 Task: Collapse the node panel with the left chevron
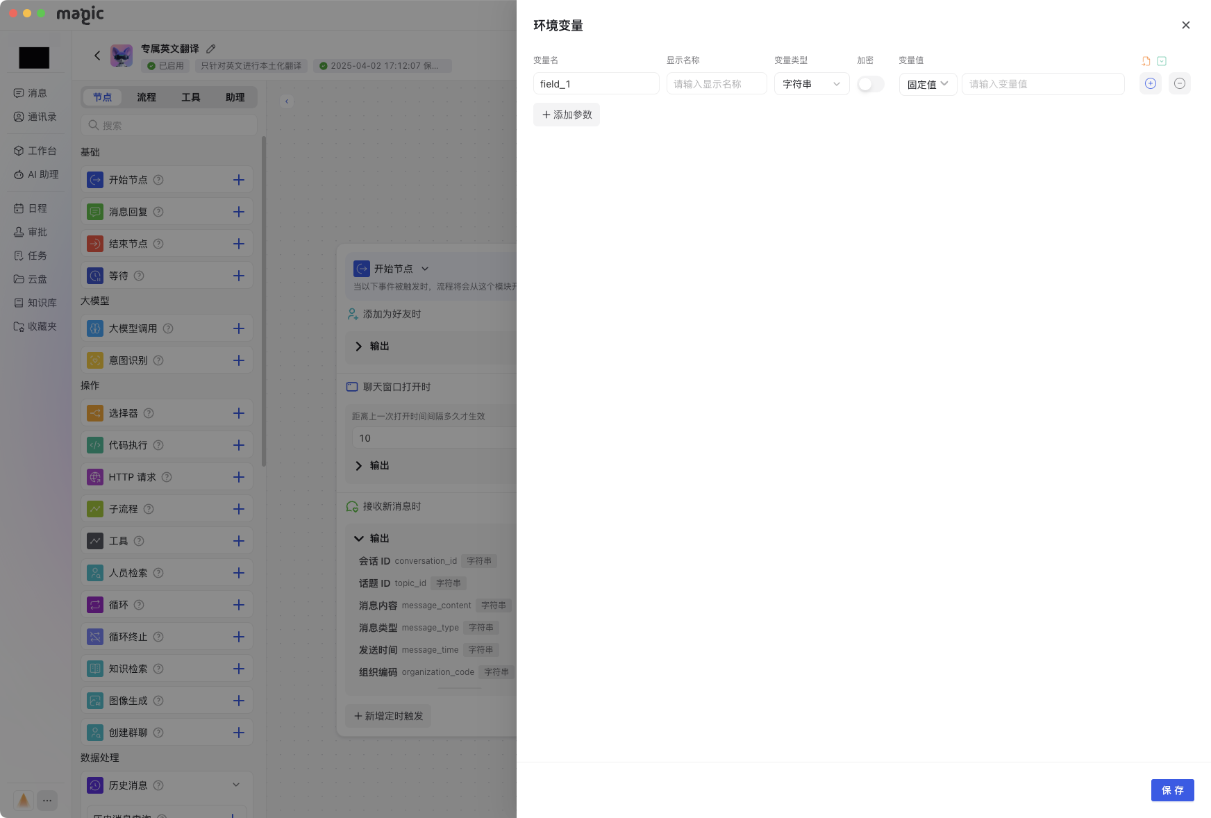tap(287, 101)
